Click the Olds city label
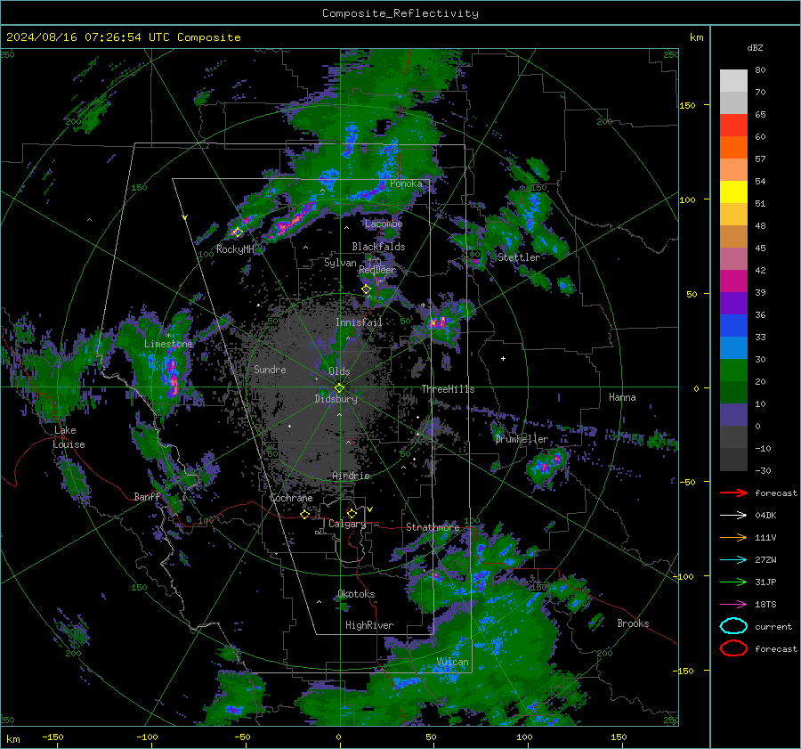 pos(339,371)
